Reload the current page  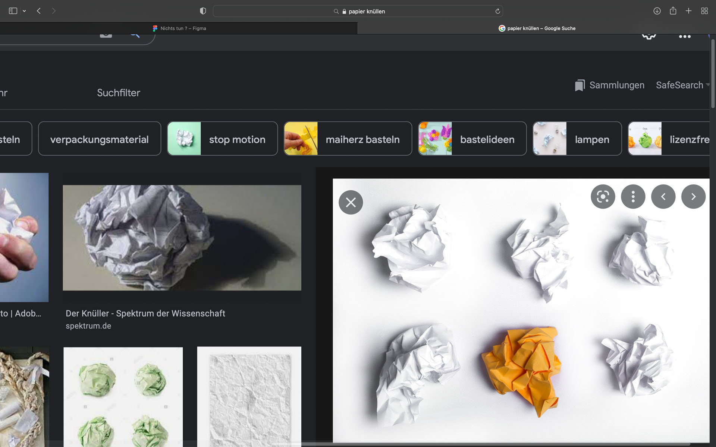[x=497, y=11]
